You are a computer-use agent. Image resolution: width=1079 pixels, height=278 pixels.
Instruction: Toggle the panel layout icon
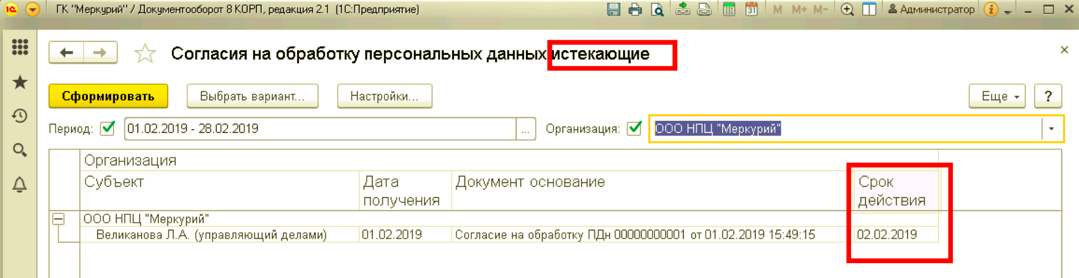869,9
